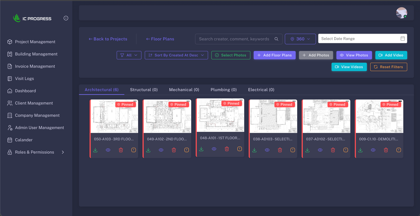
Task: Delete the 037-AD102-SELECTI... plan
Action: coord(333,150)
